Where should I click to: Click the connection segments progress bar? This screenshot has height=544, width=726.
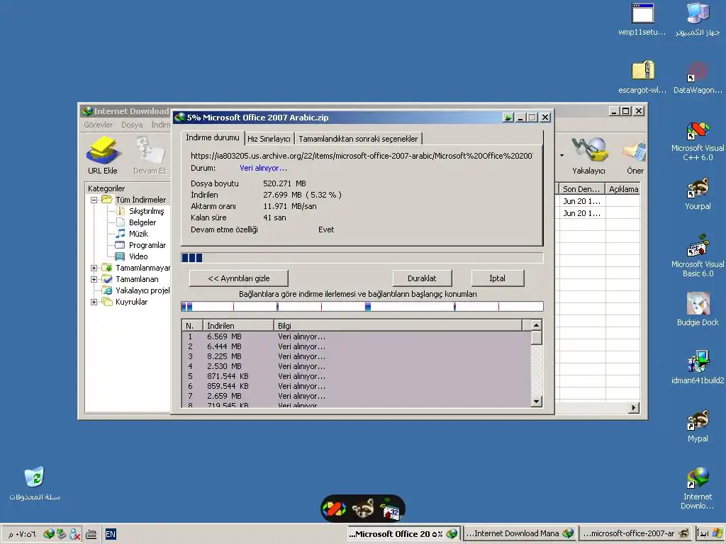(x=362, y=306)
